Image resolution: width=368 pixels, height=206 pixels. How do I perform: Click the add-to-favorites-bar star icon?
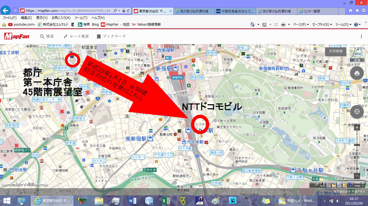click(4, 25)
